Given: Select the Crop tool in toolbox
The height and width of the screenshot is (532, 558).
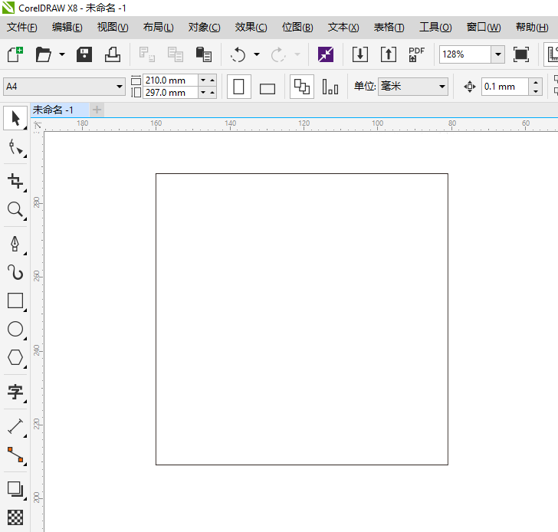Looking at the screenshot, I should (x=15, y=181).
